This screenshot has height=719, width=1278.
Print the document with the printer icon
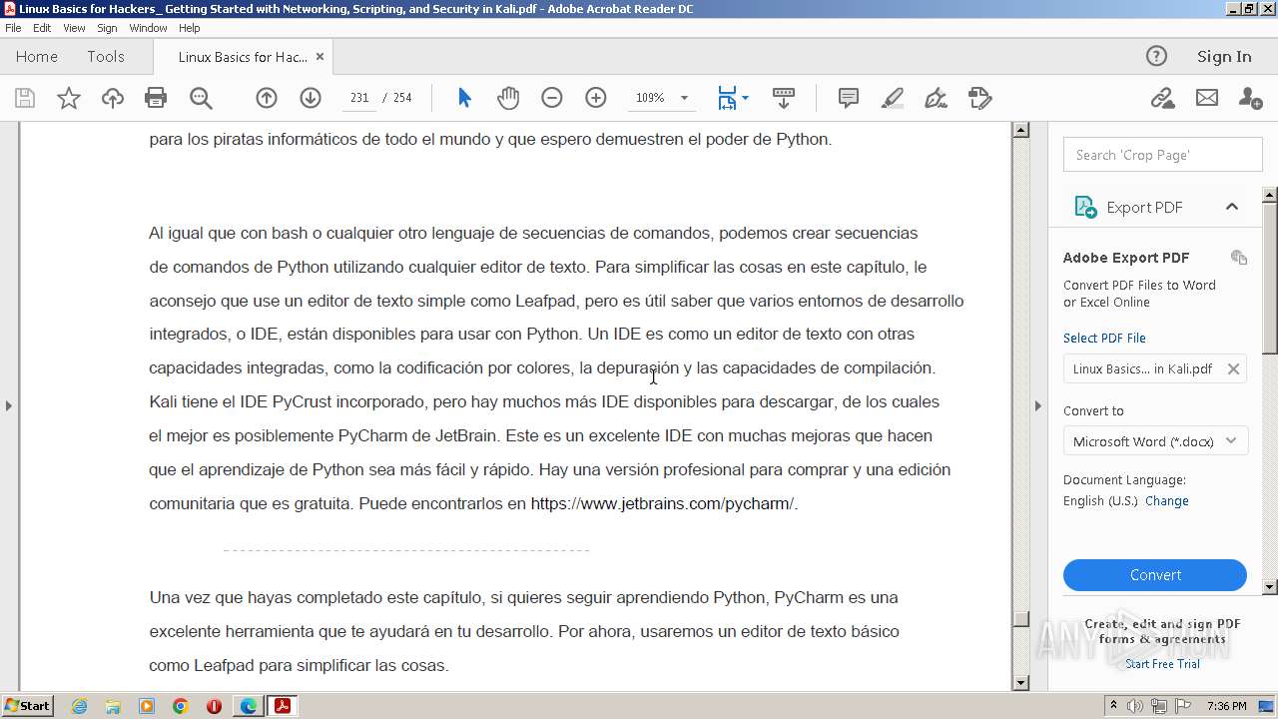156,98
